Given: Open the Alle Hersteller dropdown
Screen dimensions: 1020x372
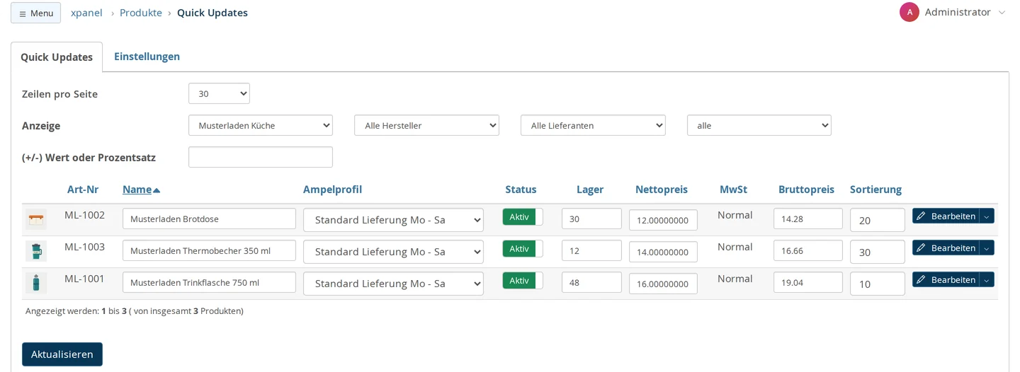Looking at the screenshot, I should [x=426, y=125].
